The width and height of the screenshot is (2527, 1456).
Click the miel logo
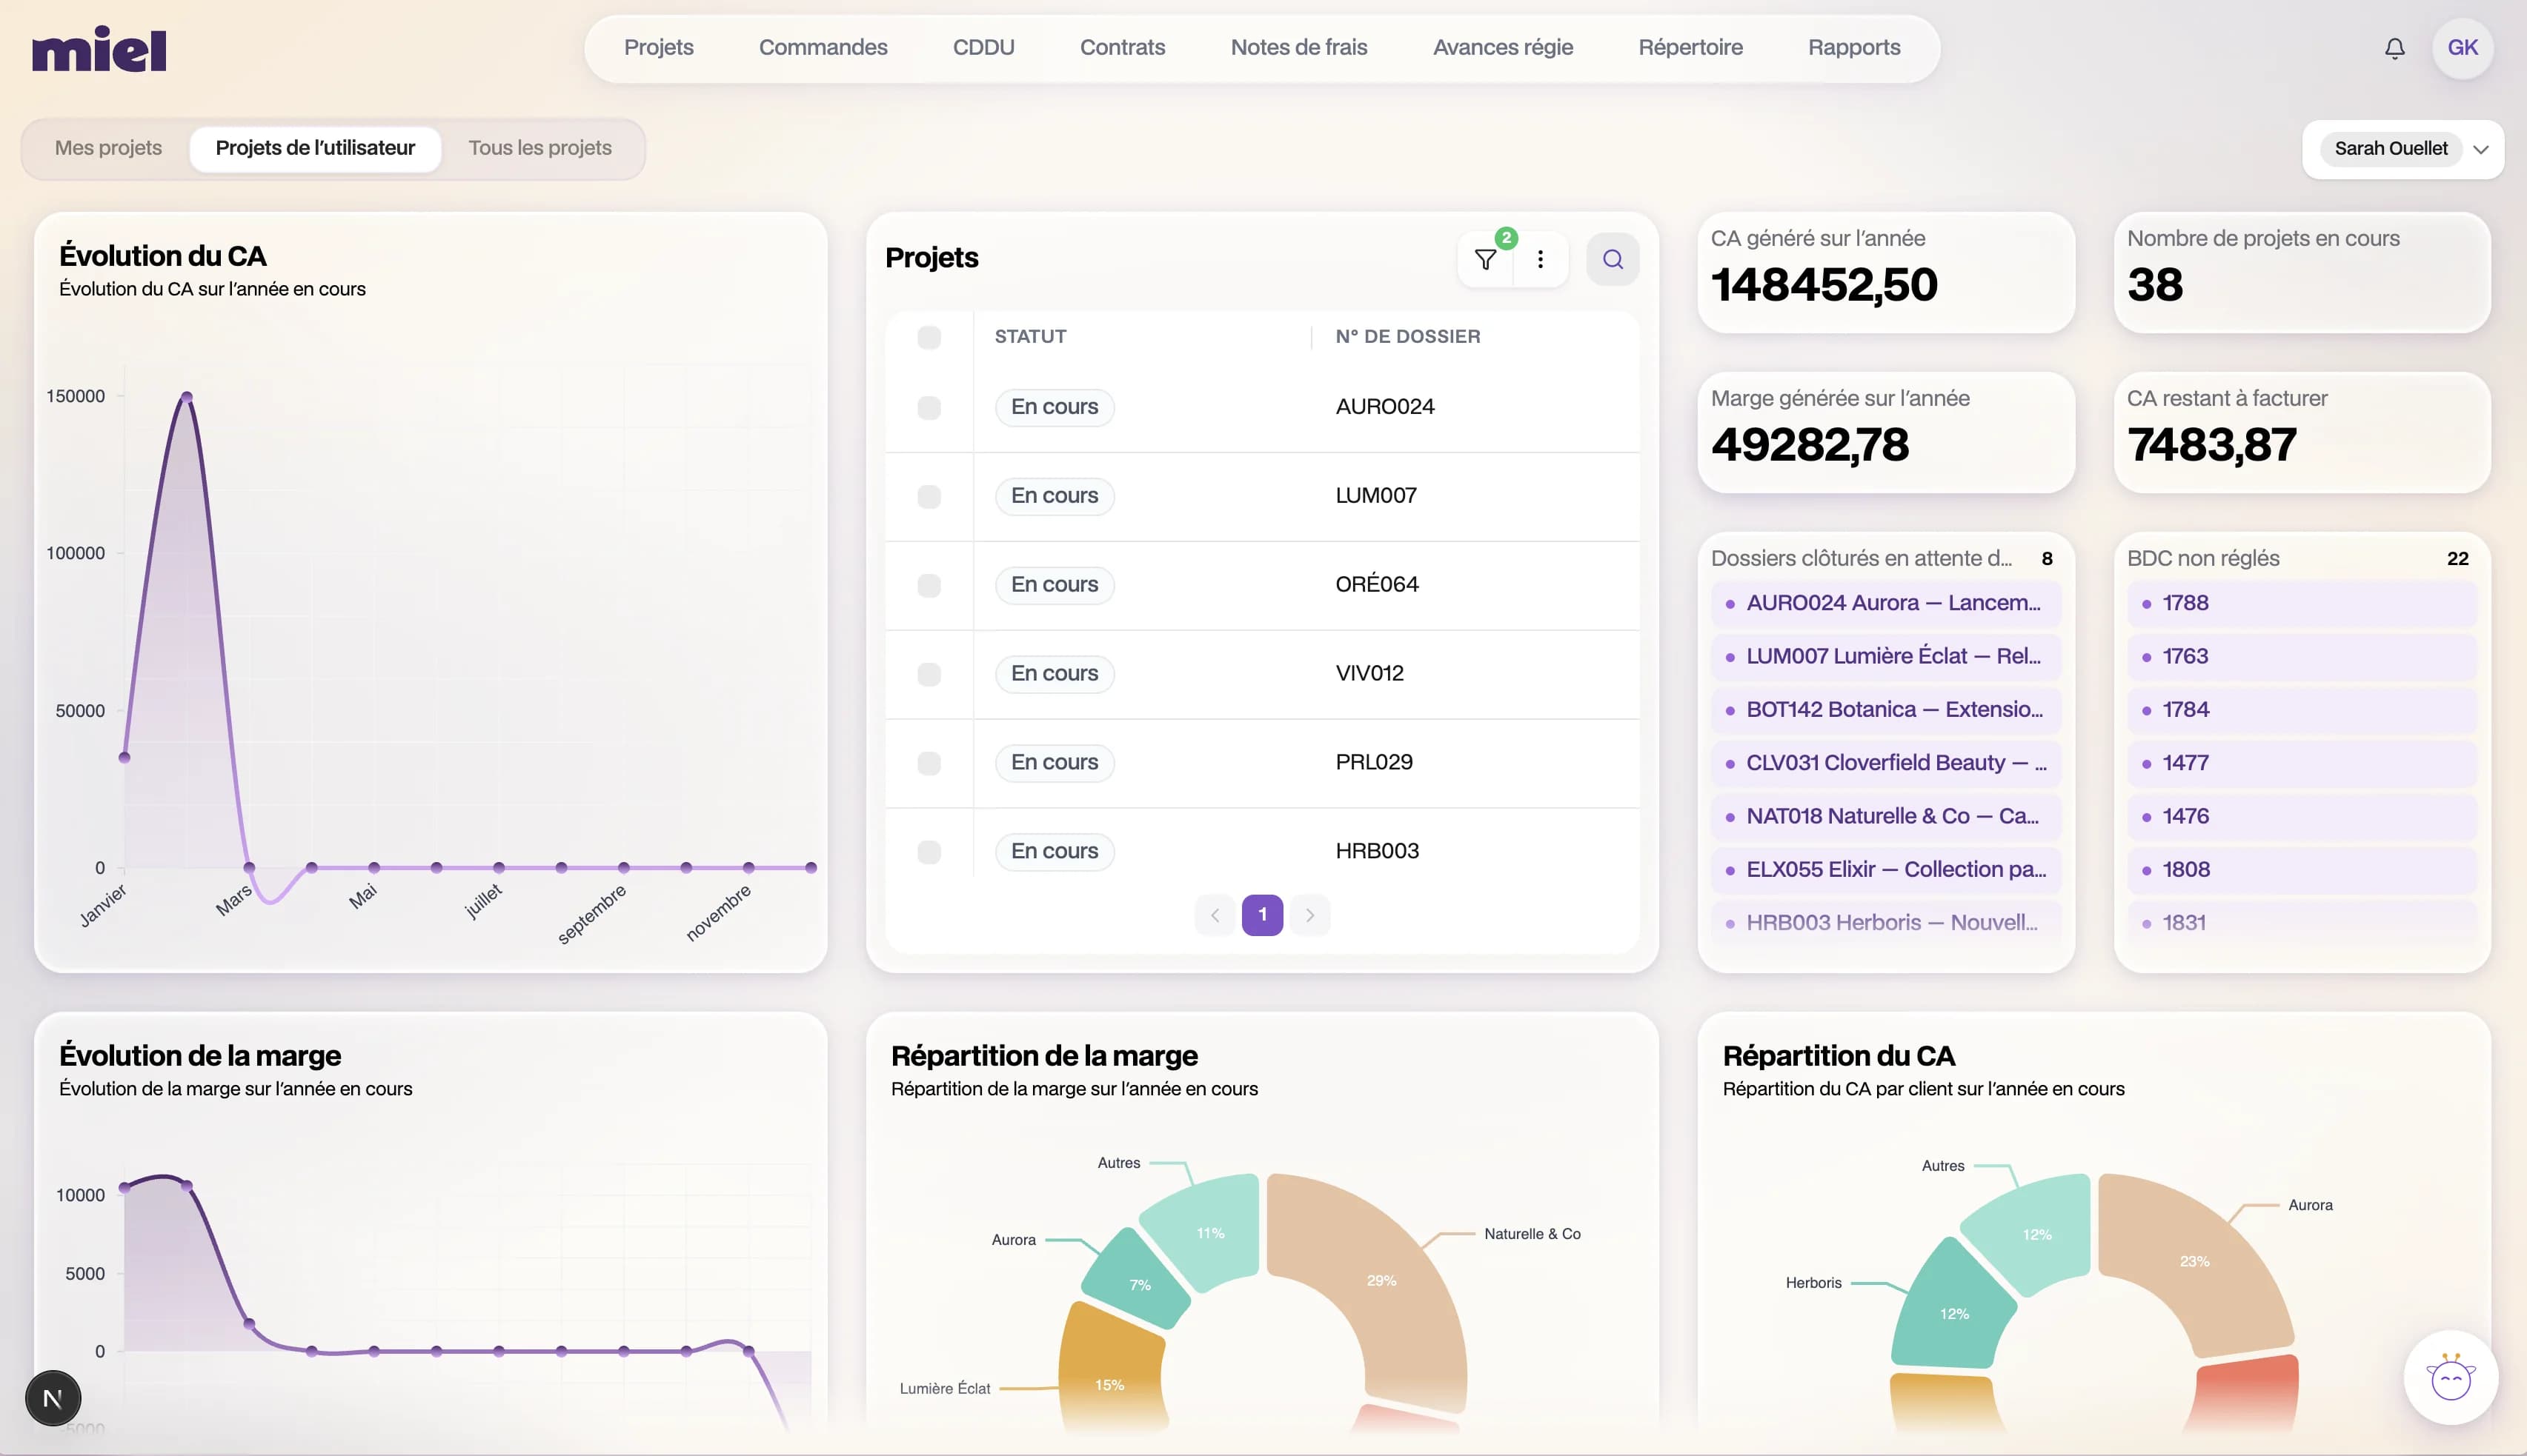[99, 49]
